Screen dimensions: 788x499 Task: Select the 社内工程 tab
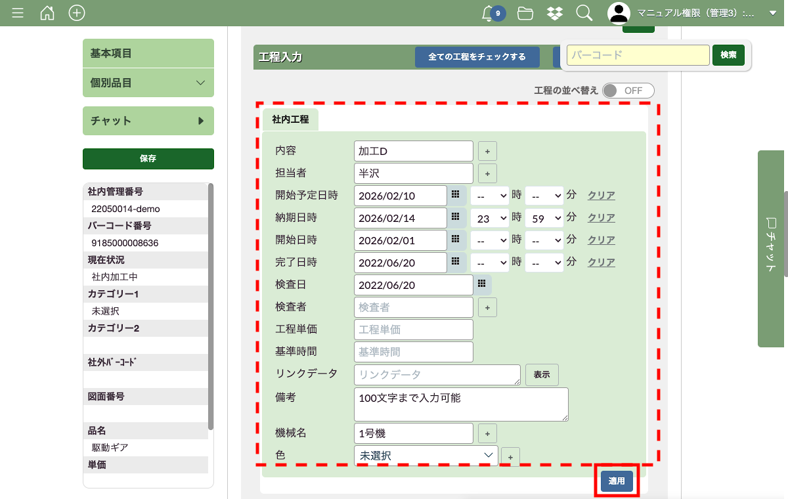coord(290,119)
